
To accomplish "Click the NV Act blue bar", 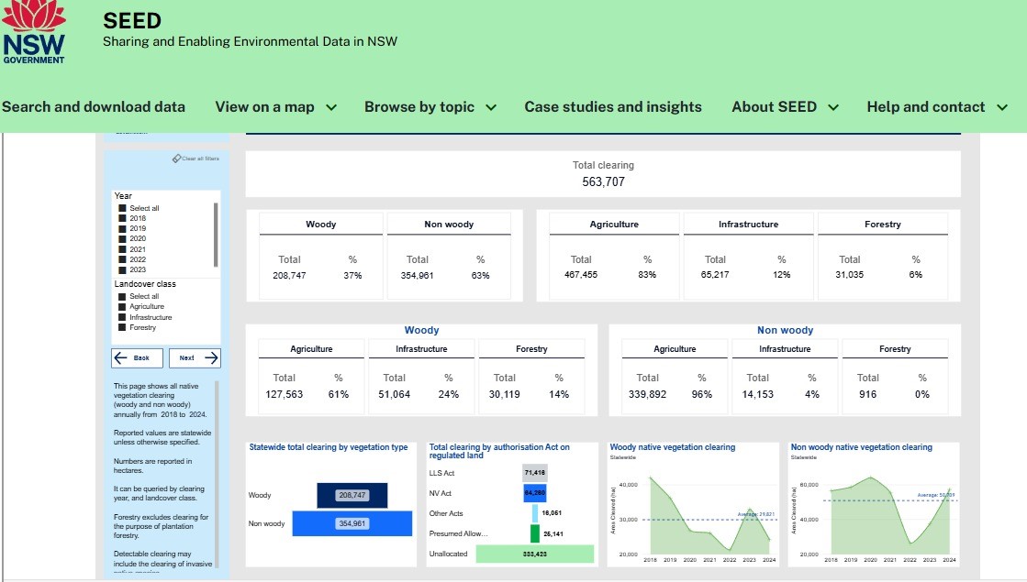I will click(534, 493).
